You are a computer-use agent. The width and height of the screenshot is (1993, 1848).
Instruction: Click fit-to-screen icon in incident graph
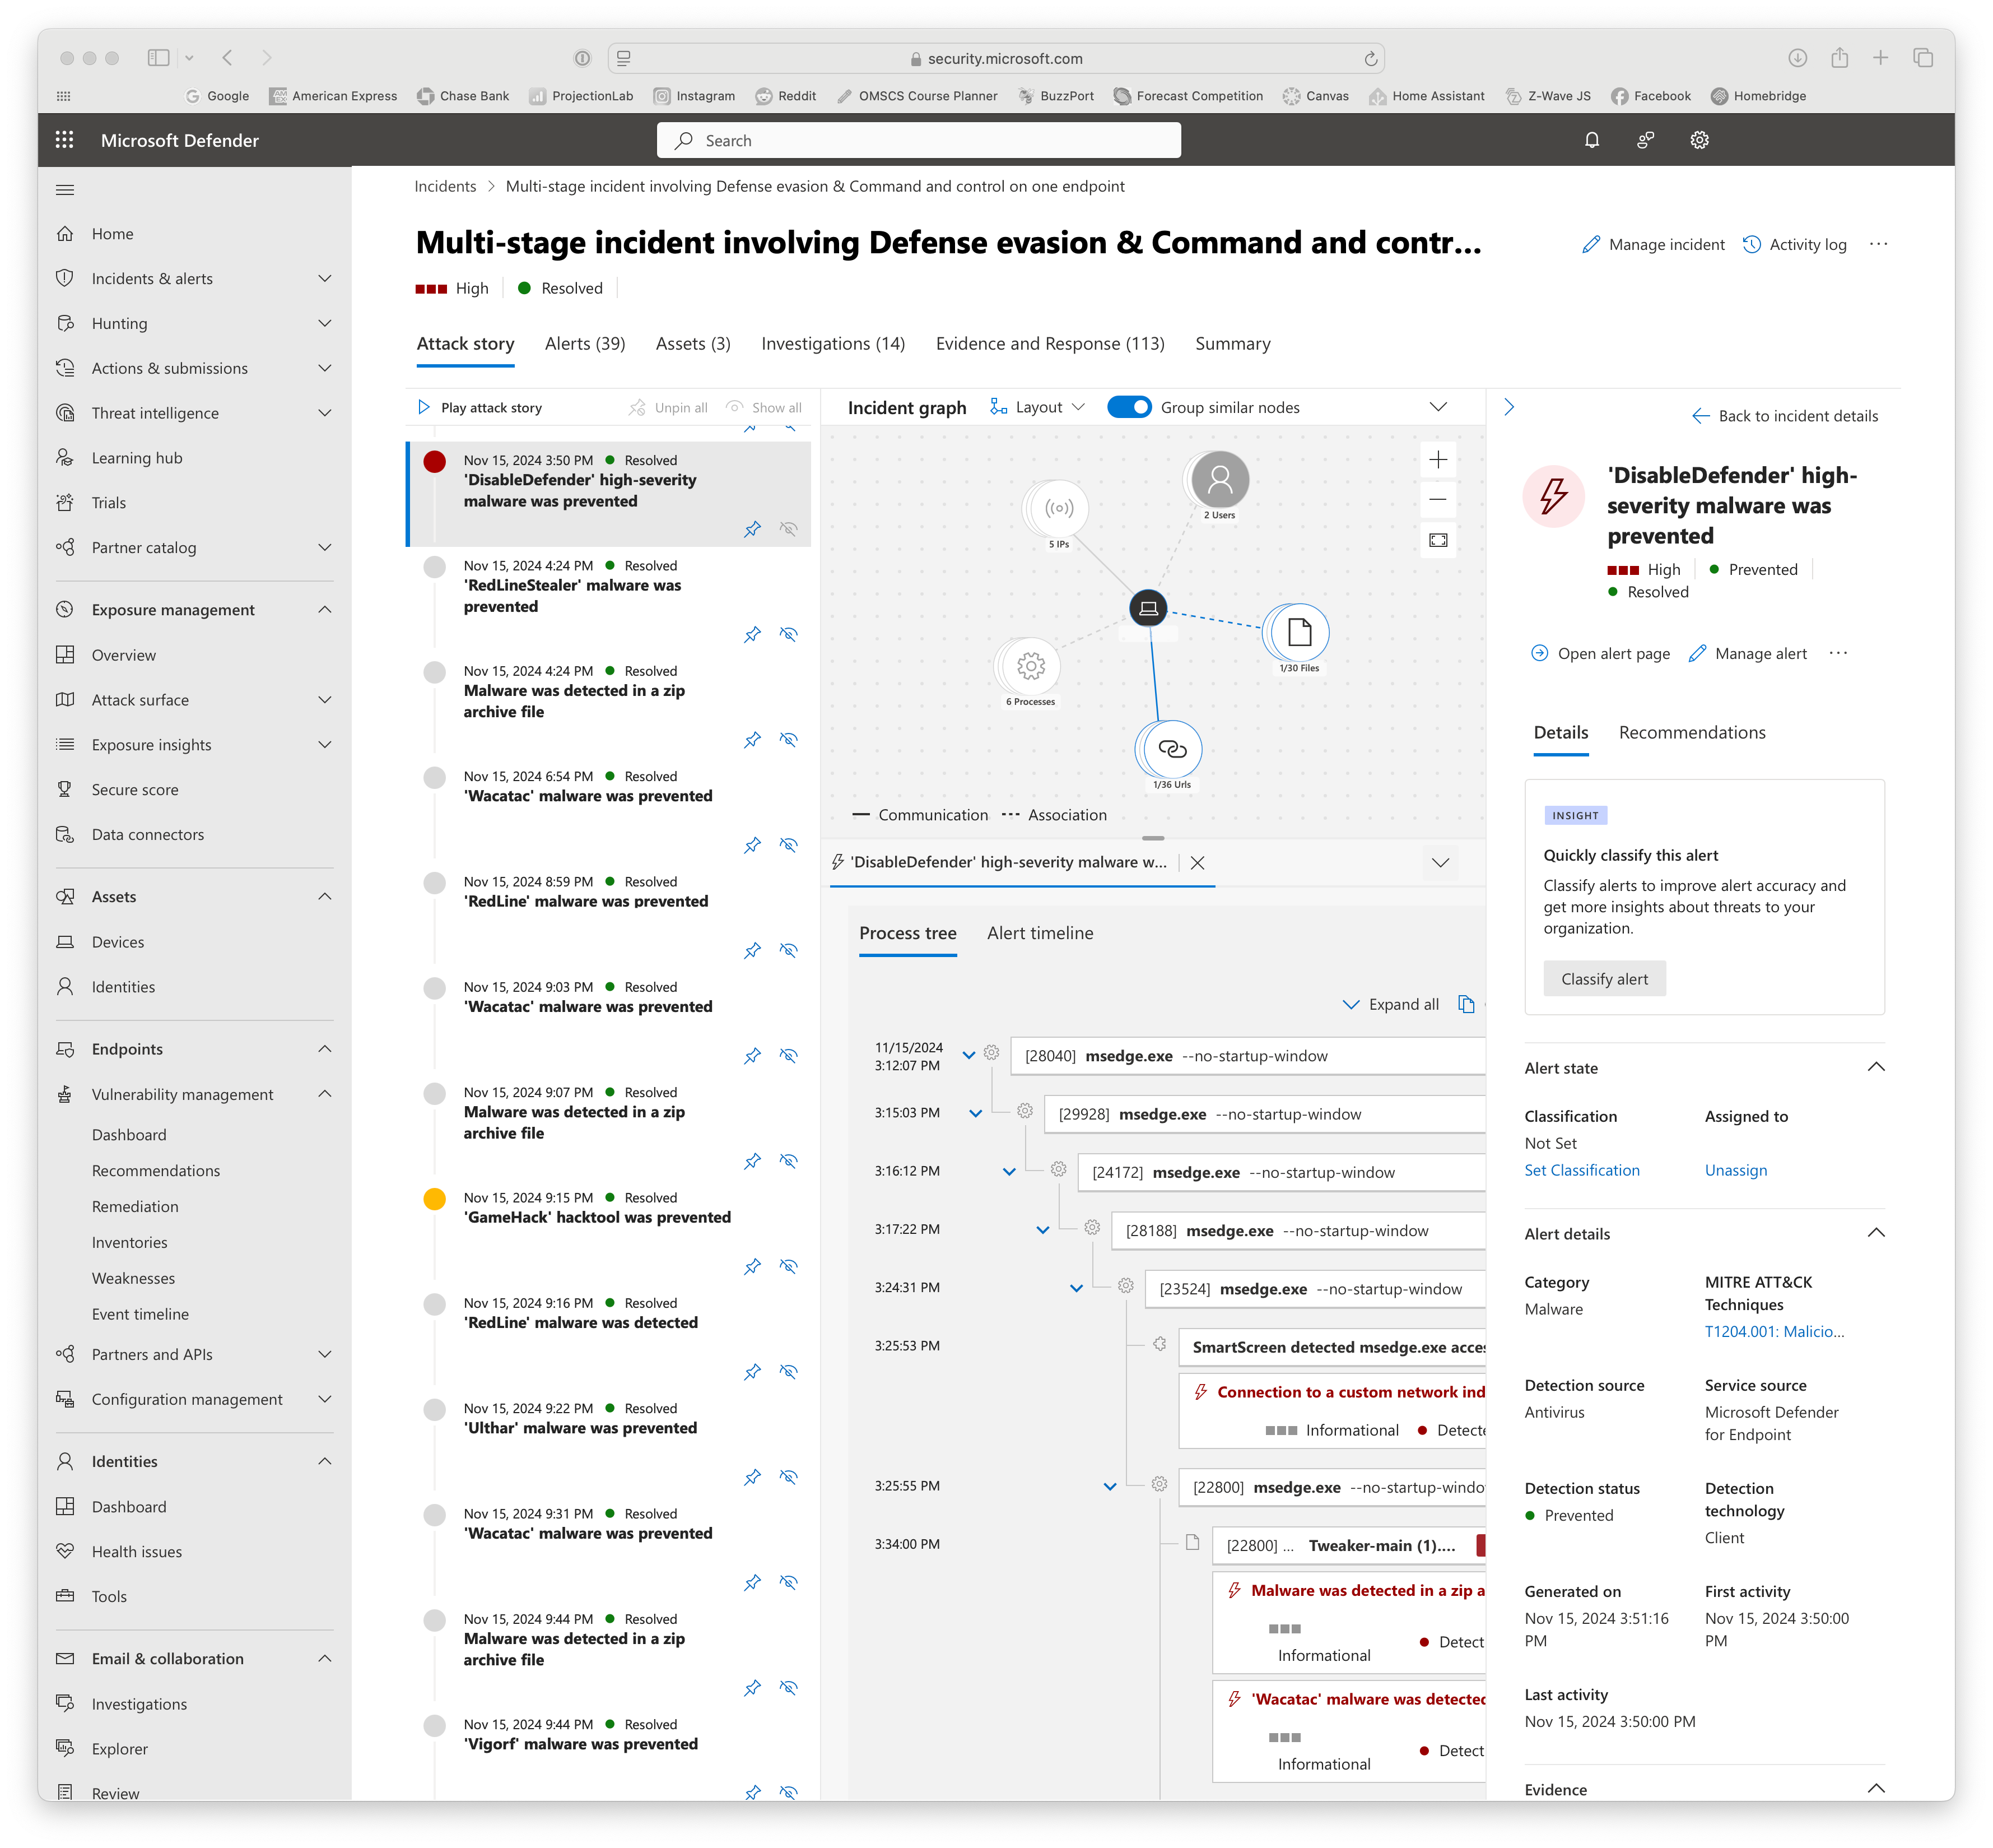click(1438, 540)
